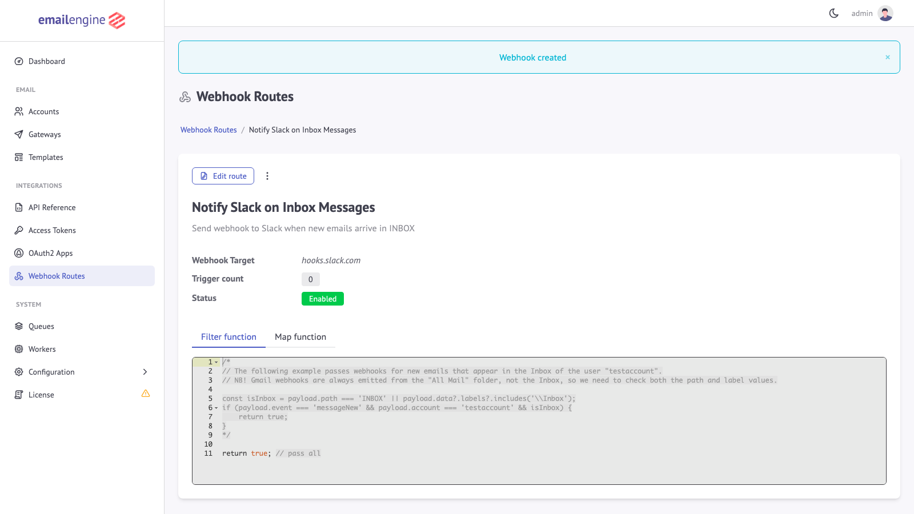Open Queues page
The width and height of the screenshot is (914, 514).
[x=82, y=326]
